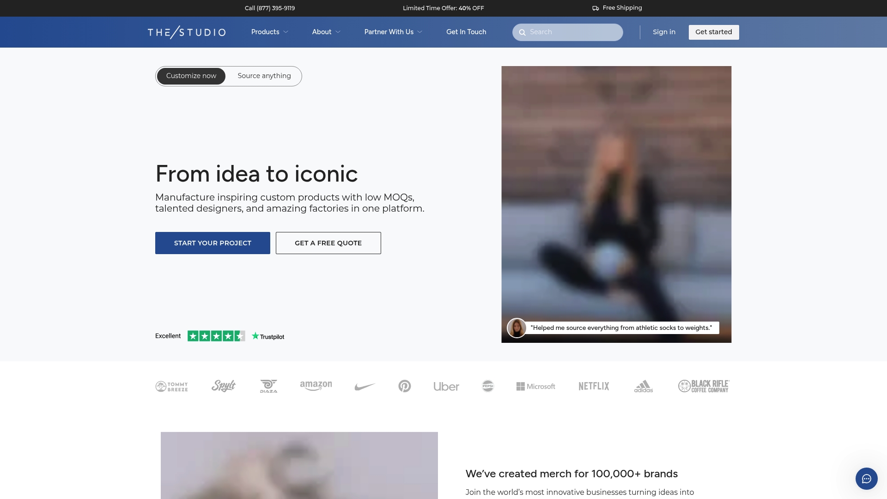Open the chat bubble widget

click(x=866, y=479)
